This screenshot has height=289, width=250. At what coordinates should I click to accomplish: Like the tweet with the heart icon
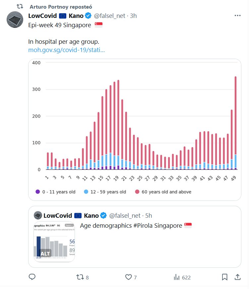pyautogui.click(x=128, y=277)
